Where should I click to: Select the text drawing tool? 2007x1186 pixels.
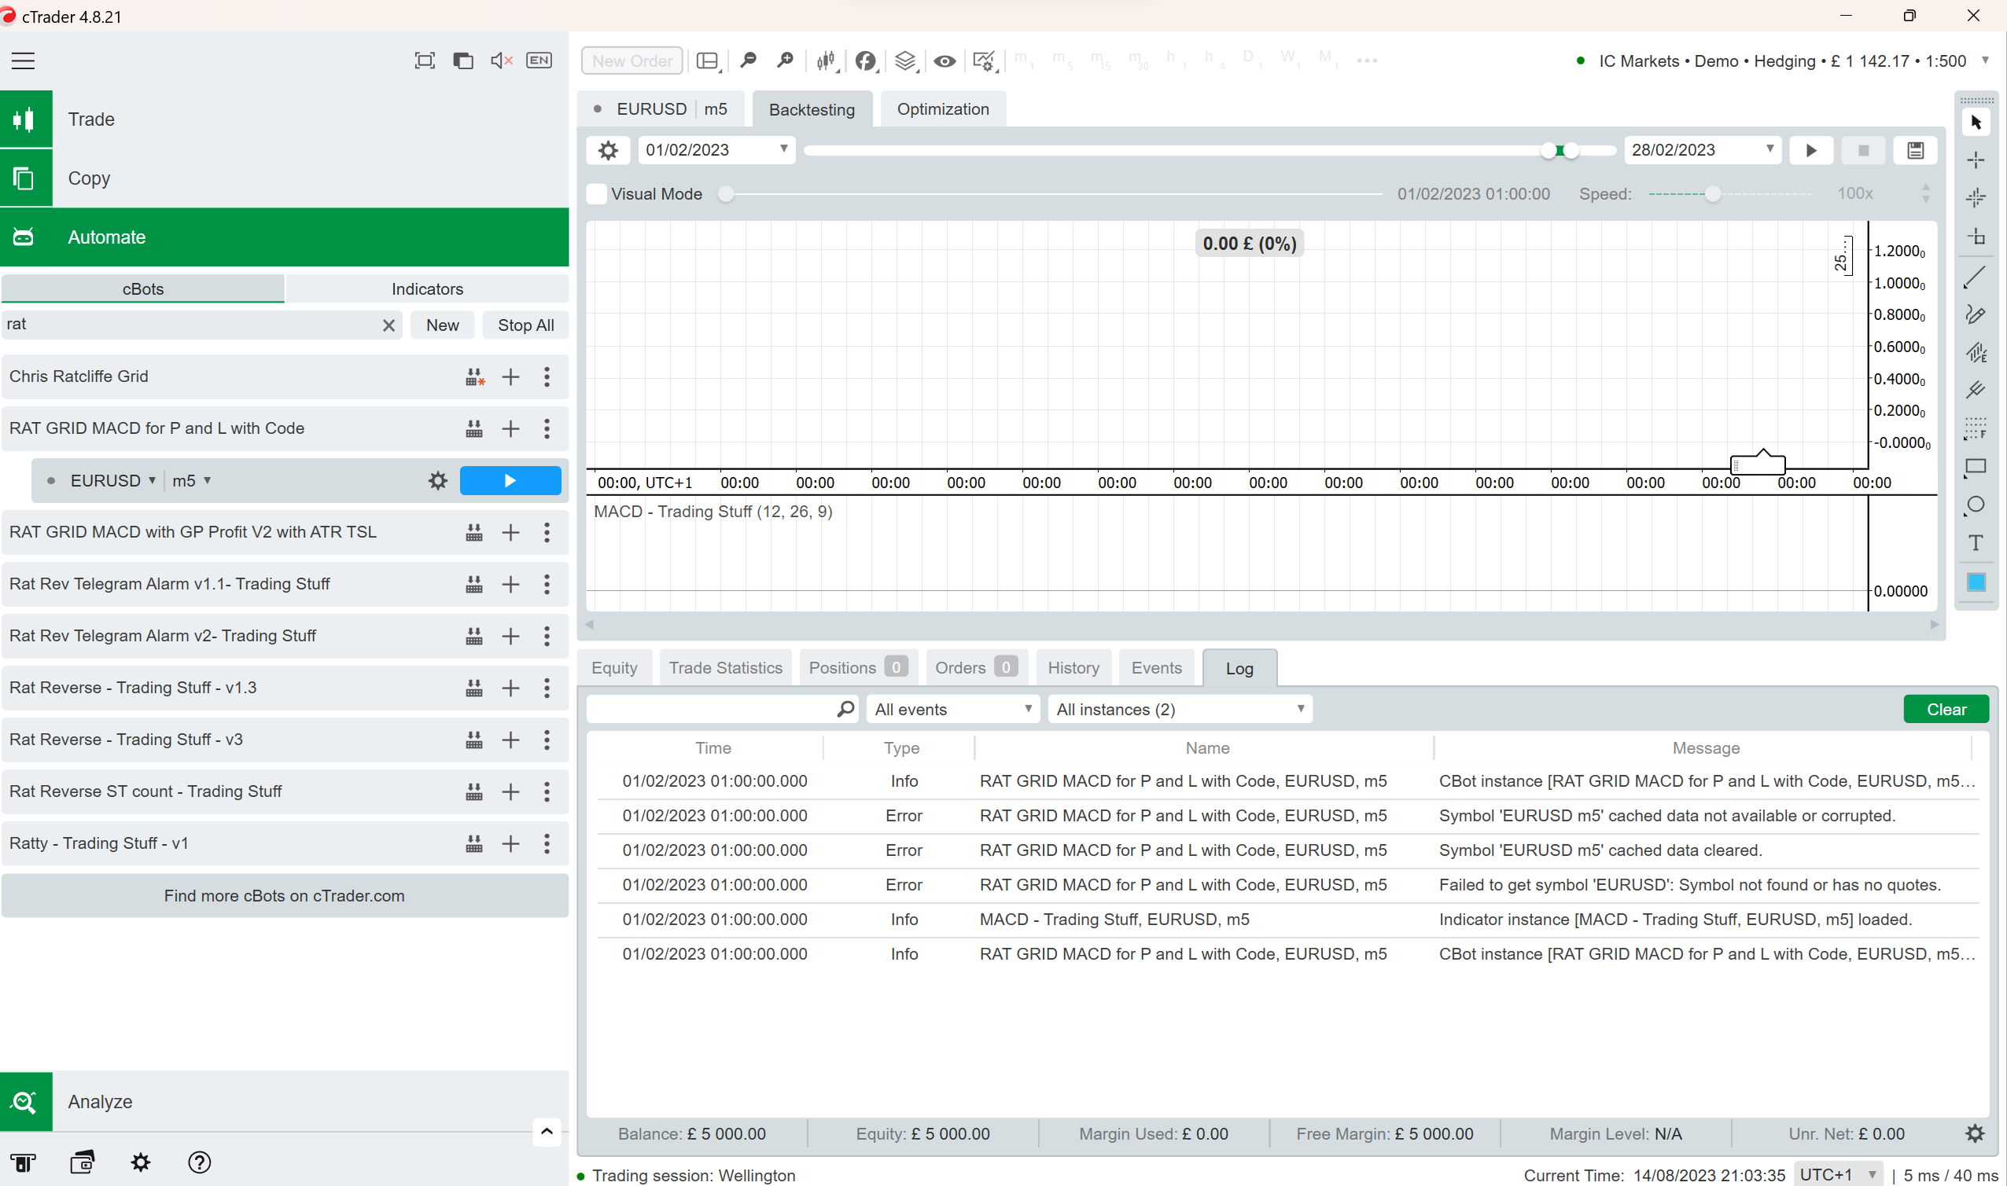pos(1976,543)
